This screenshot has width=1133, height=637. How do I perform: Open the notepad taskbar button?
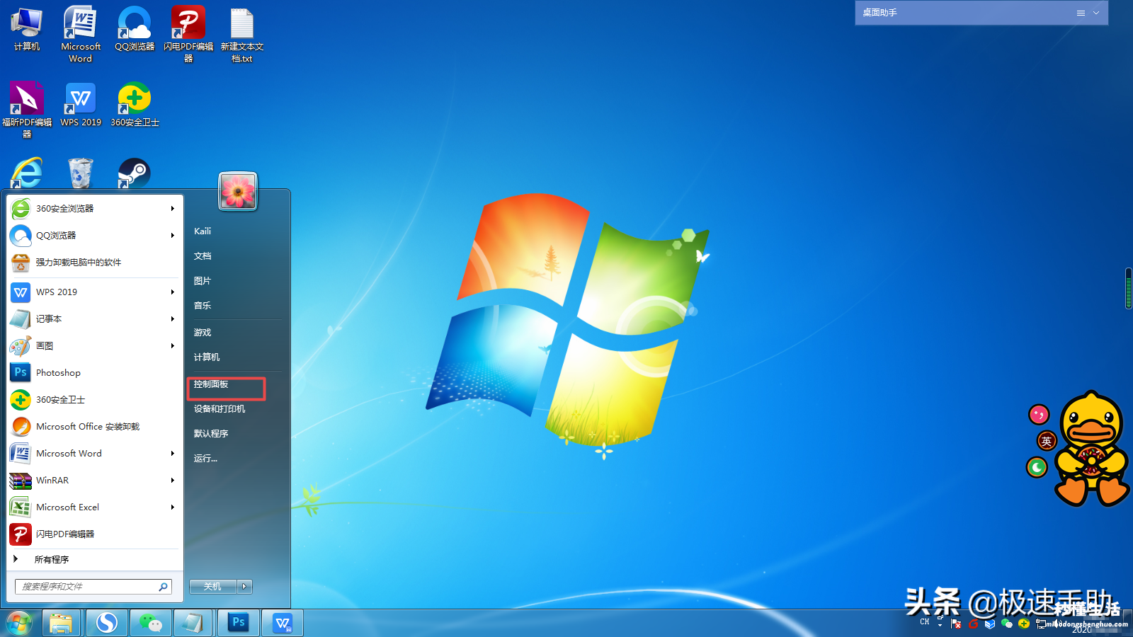click(193, 624)
